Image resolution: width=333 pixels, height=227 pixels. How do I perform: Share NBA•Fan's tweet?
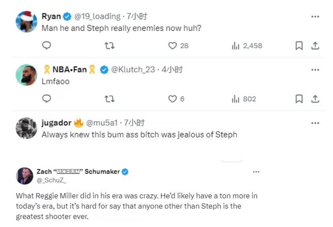315,99
